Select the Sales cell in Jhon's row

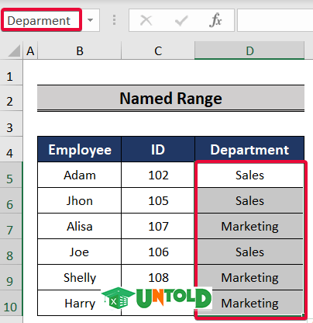(x=249, y=200)
